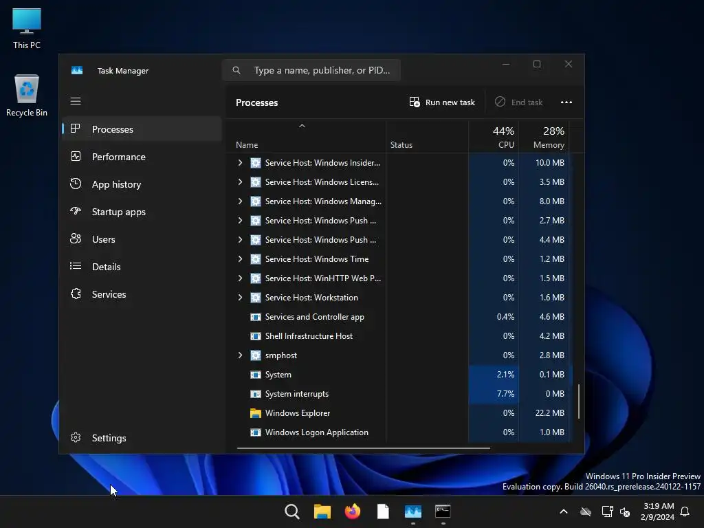Focus the name, publisher, or PID search box
Screen dimensions: 704x528
(311, 70)
